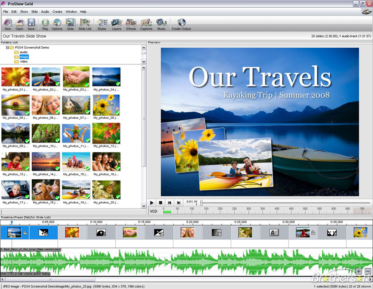Viewport: 373px width, 289px height.
Task: Click the timeline horizontal scrollbar thumb
Action: point(50,280)
